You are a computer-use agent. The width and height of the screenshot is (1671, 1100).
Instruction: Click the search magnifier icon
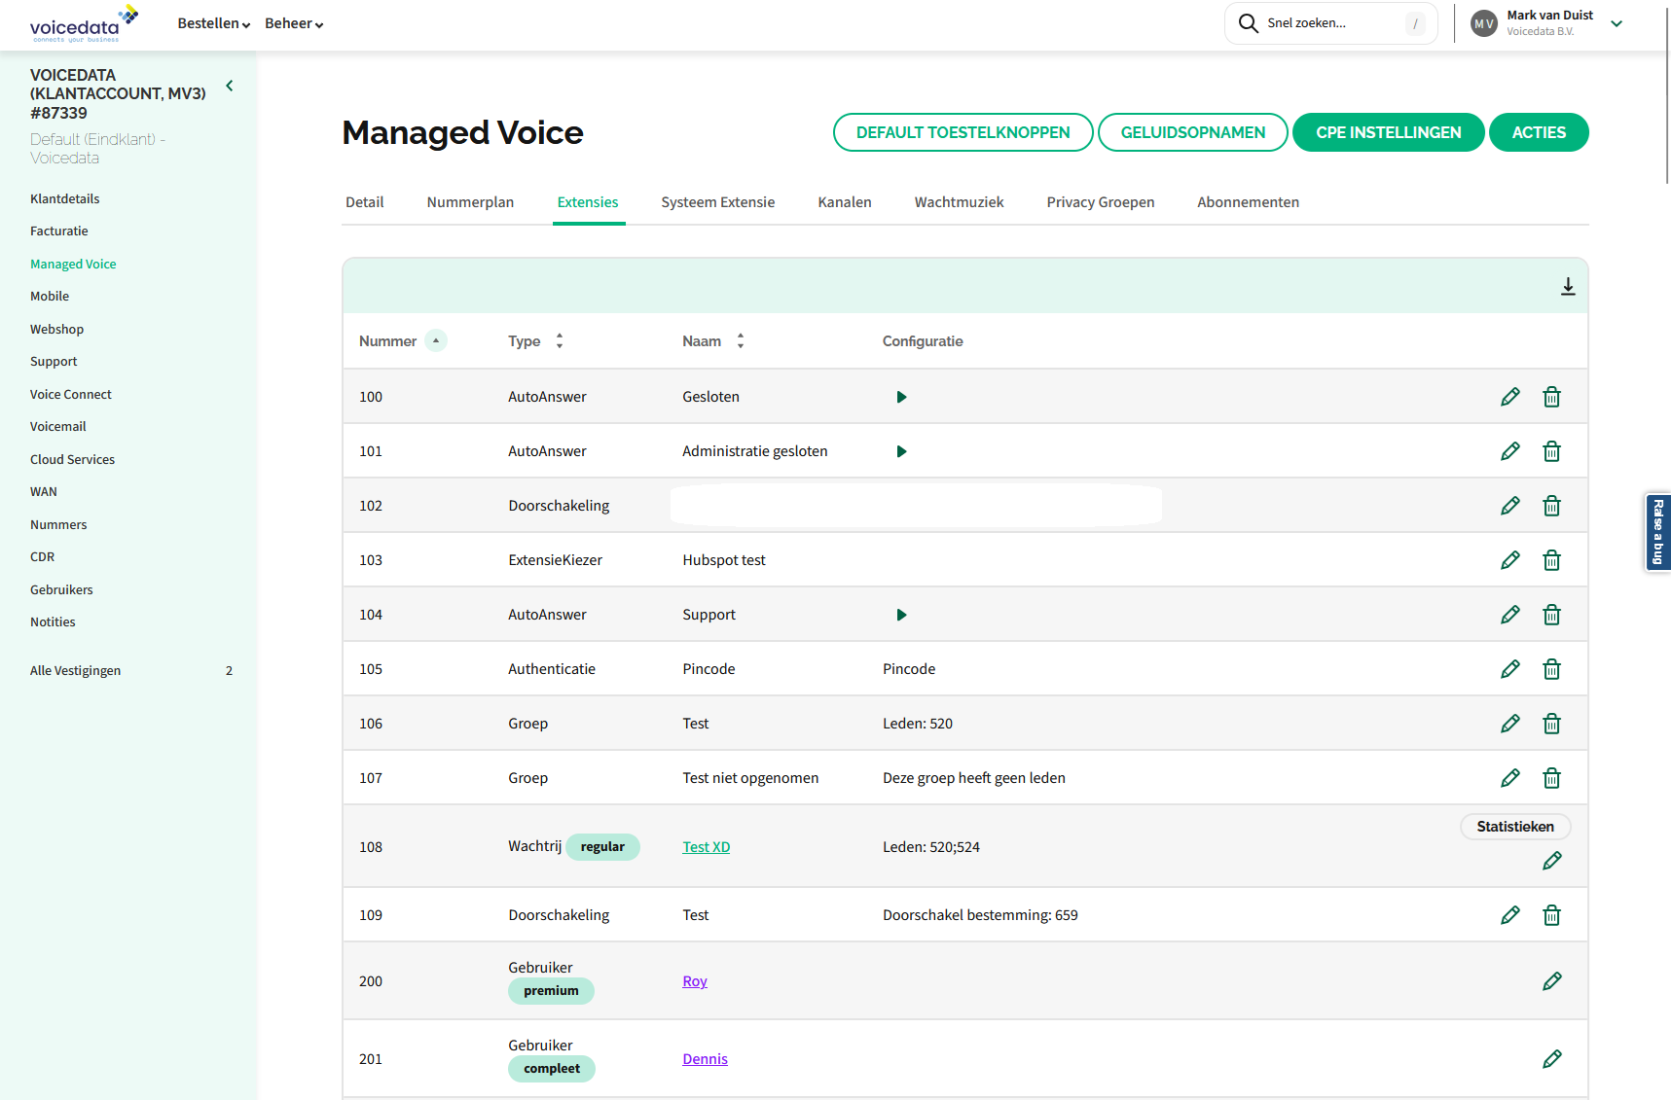[x=1248, y=23]
